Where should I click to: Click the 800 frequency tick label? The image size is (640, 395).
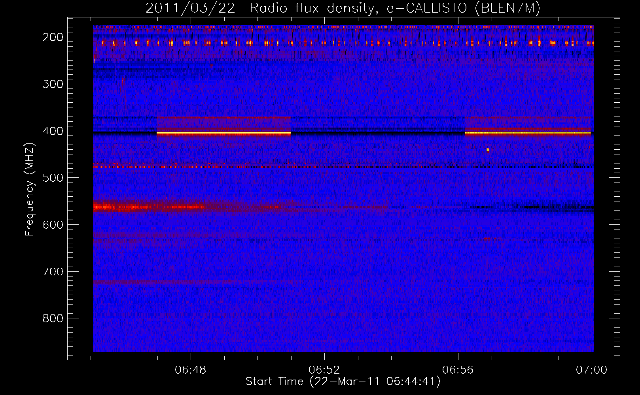pyautogui.click(x=53, y=318)
